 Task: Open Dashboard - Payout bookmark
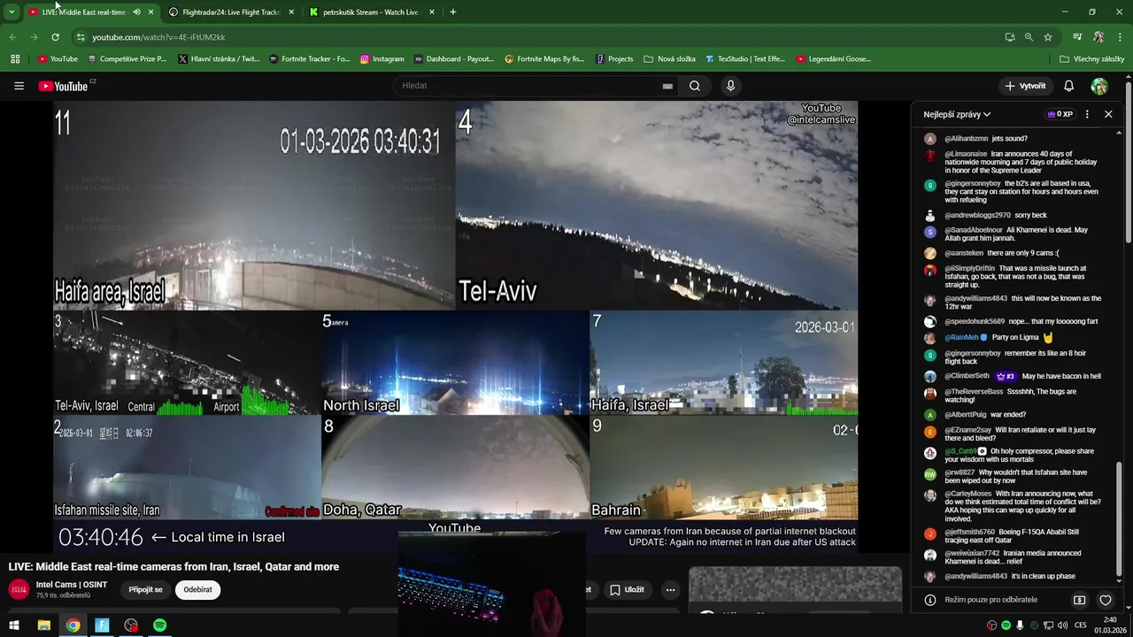click(454, 59)
